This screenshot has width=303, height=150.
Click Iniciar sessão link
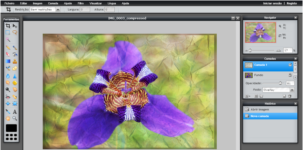coord(272,3)
